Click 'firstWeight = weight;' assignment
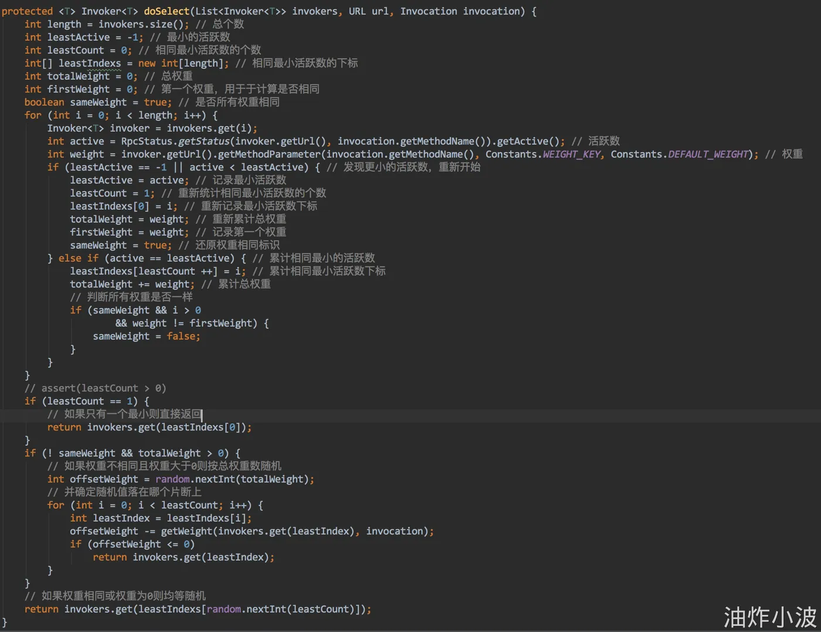This screenshot has height=632, width=821. [130, 232]
